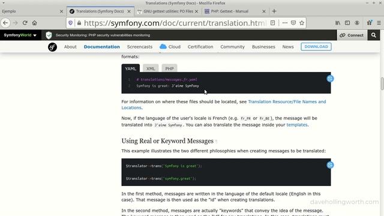This screenshot has width=384, height=216.
Task: View site security padlock info
Action: tap(79, 23)
